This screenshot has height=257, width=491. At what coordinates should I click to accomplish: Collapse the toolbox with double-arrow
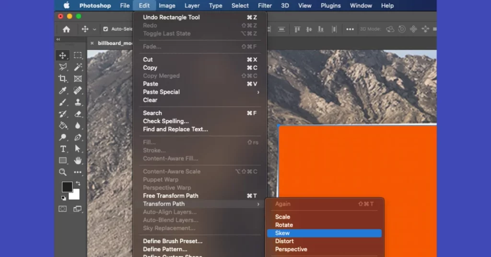[58, 39]
